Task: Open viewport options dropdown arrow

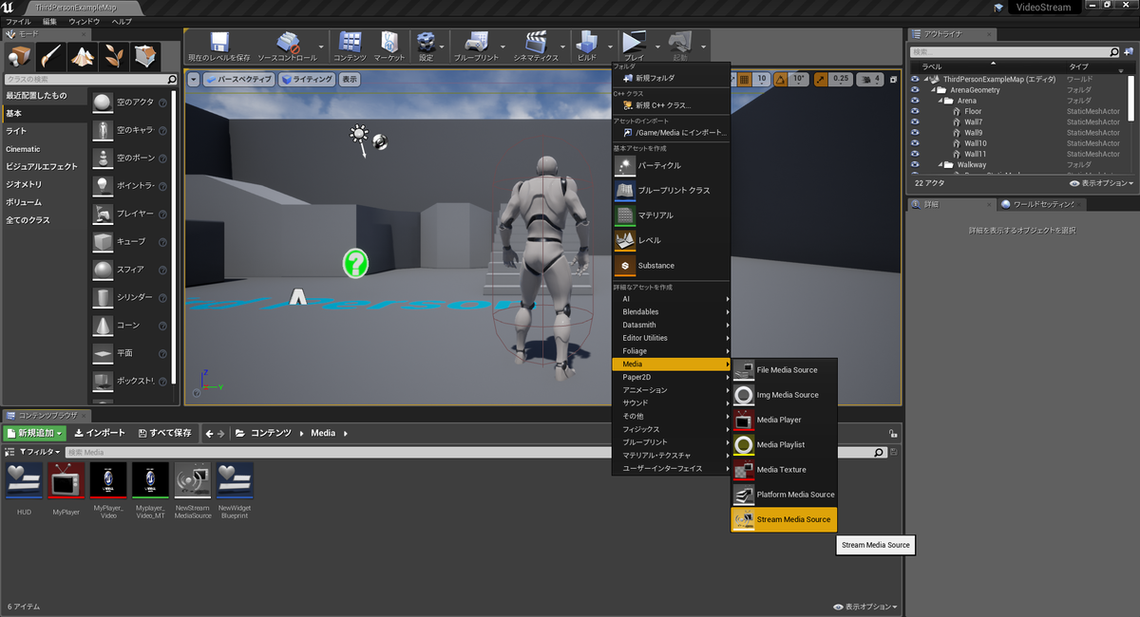Action: click(194, 80)
